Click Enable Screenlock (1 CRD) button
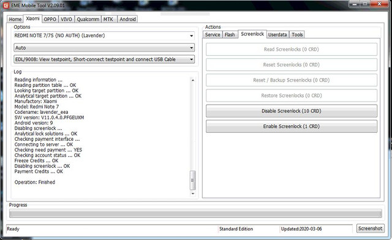The image size is (392, 240). [292, 126]
